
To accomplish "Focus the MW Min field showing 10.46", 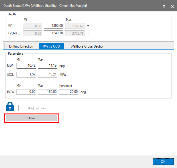I will tap(26, 66).
